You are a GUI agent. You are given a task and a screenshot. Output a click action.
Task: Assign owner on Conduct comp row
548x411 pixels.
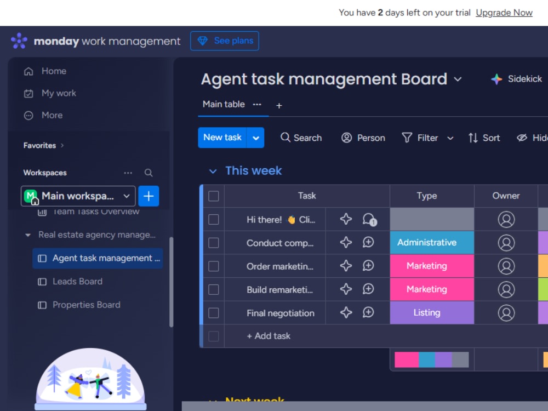coord(506,243)
